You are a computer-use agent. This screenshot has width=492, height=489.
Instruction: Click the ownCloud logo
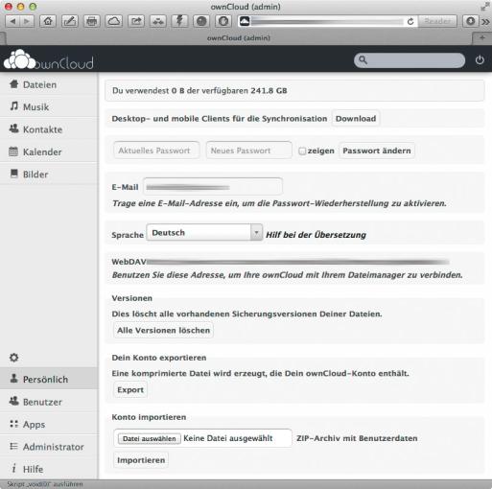(x=49, y=59)
